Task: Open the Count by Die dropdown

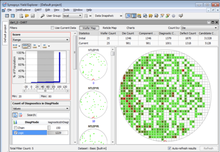Action: point(200,28)
